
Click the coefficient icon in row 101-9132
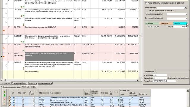(x=23, y=51)
